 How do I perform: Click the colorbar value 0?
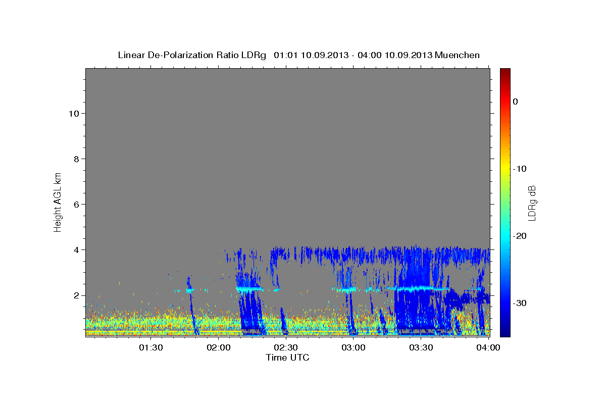(x=515, y=102)
